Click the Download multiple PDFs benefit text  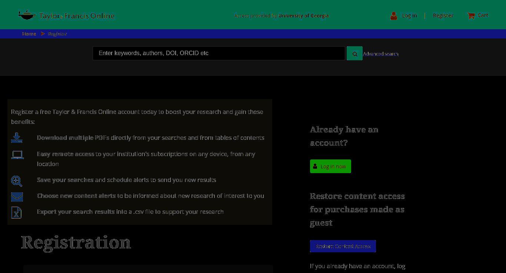(151, 138)
